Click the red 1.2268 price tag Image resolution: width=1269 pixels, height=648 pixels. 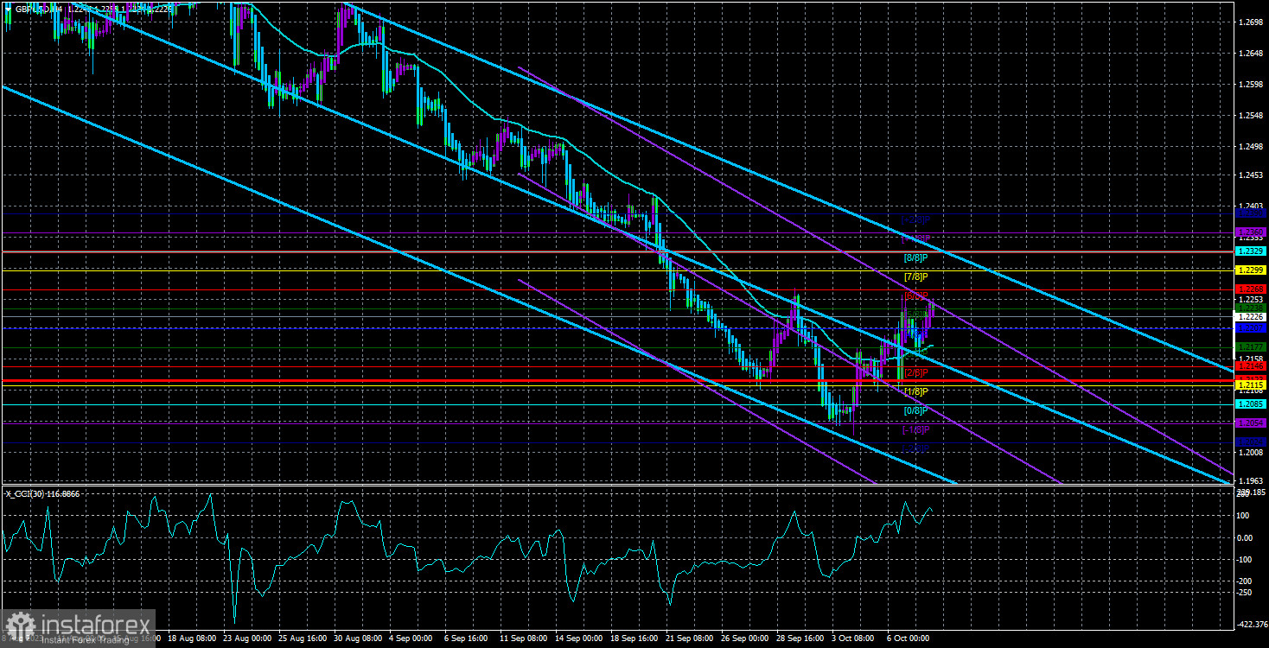tap(1251, 289)
